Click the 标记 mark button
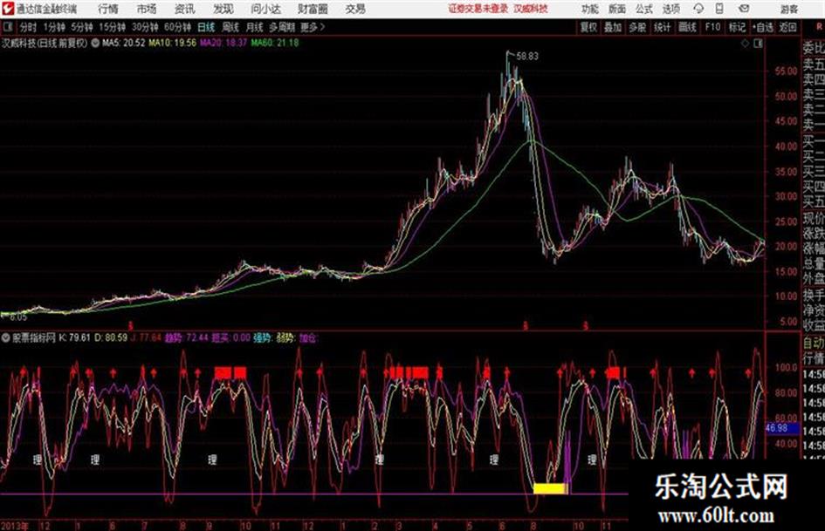The height and width of the screenshot is (531, 825). [737, 27]
